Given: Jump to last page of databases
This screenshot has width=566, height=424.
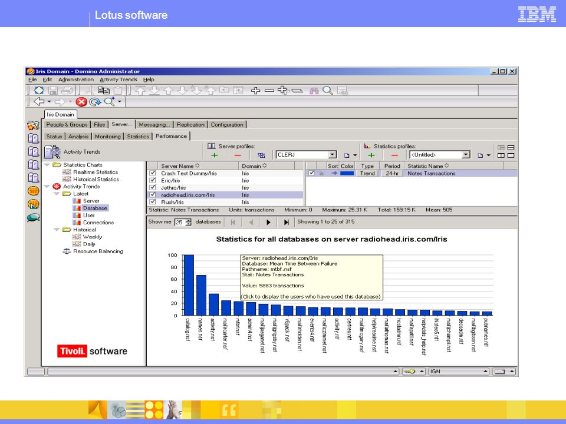Looking at the screenshot, I should pyautogui.click(x=287, y=223).
